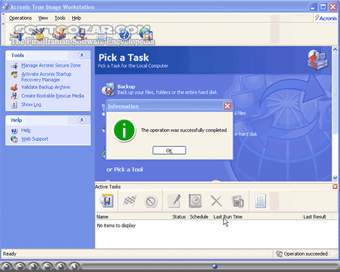The width and height of the screenshot is (340, 272).
Task: Click the green information icon in dialog
Action: click(x=124, y=131)
